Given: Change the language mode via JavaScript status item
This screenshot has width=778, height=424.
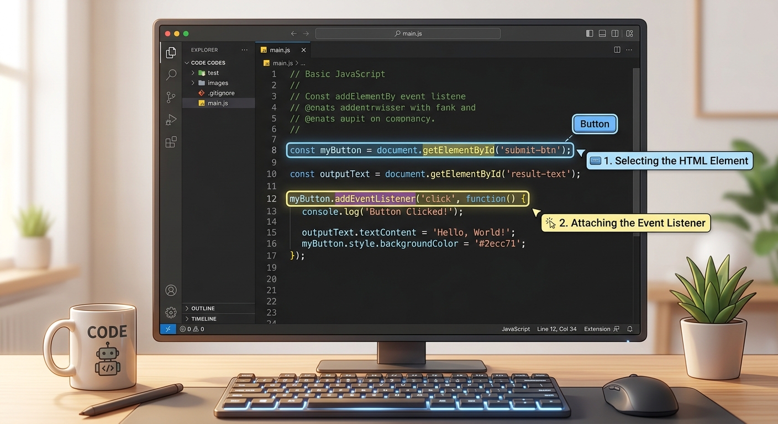Looking at the screenshot, I should pos(516,328).
